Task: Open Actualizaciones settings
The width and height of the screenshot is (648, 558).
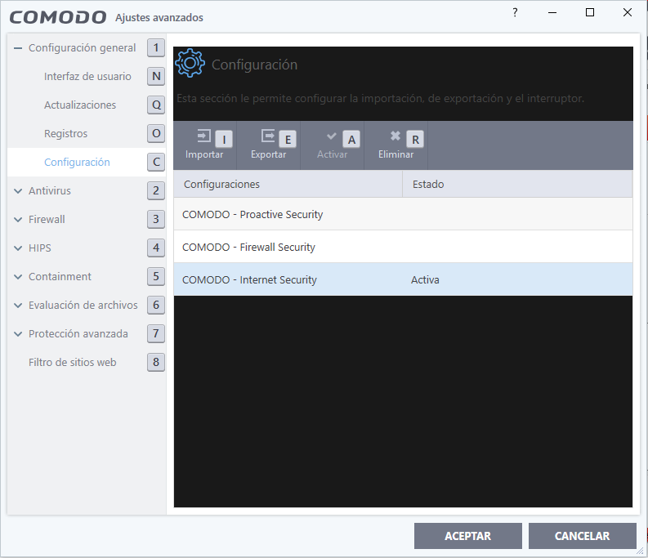Action: click(80, 105)
